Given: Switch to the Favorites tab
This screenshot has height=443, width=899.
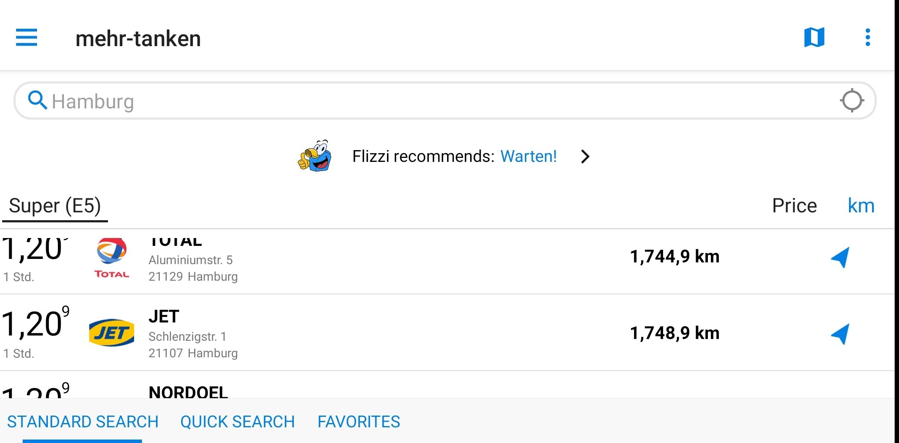Looking at the screenshot, I should tap(359, 422).
